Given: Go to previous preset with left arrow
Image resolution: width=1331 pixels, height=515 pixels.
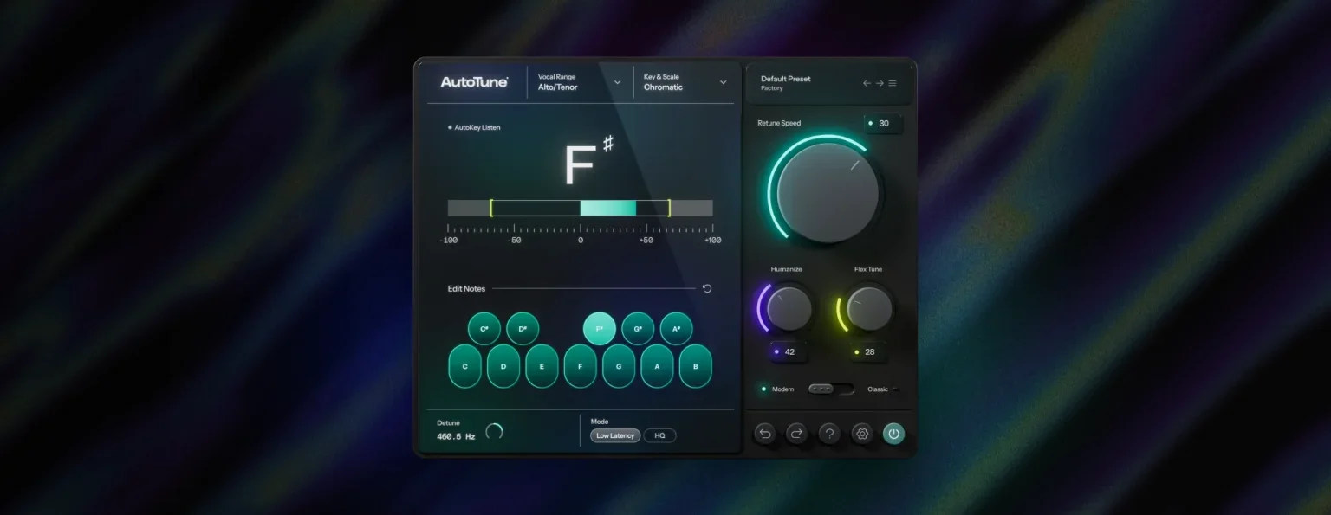Looking at the screenshot, I should coord(867,83).
